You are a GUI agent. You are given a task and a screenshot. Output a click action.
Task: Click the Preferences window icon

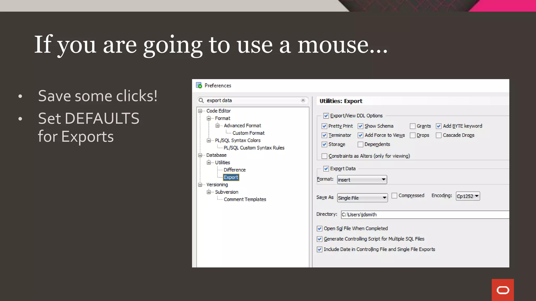(x=199, y=85)
